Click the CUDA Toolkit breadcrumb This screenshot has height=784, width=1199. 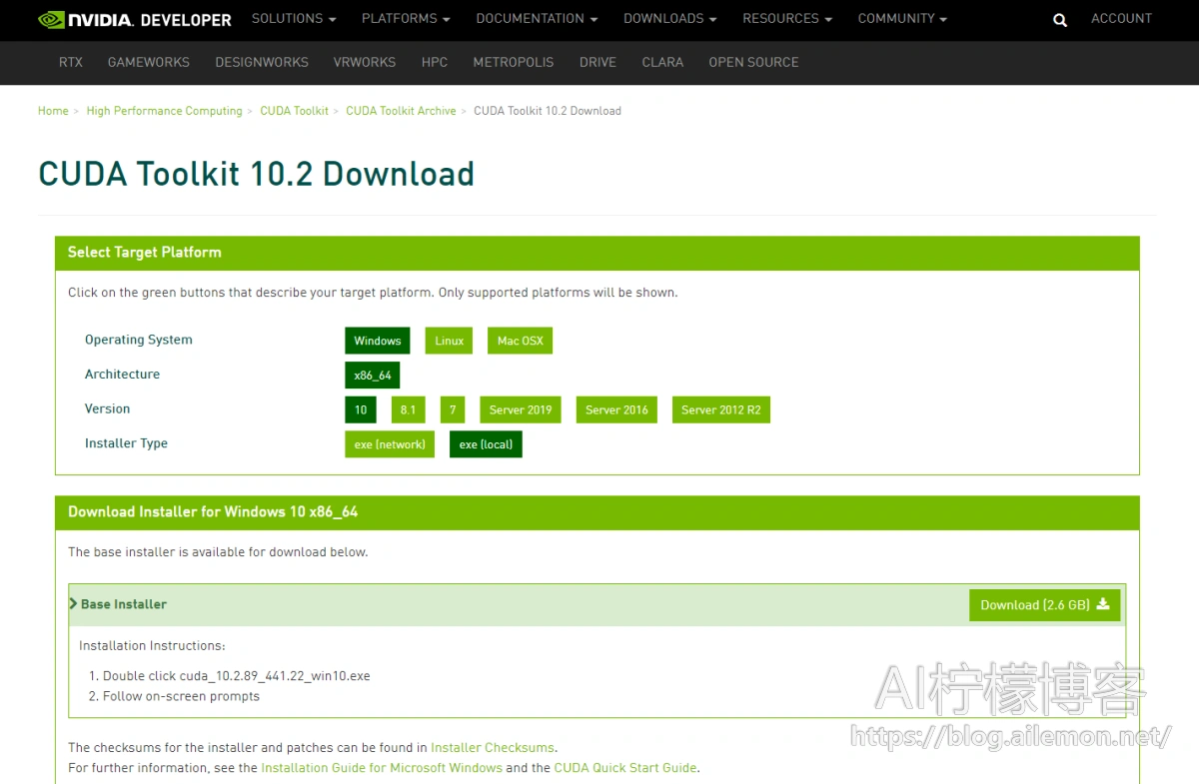[x=294, y=111]
